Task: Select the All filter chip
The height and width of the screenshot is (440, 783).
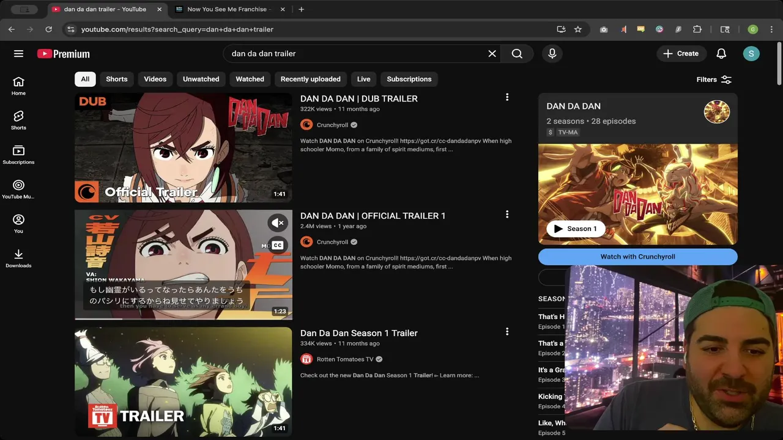Action: click(85, 79)
